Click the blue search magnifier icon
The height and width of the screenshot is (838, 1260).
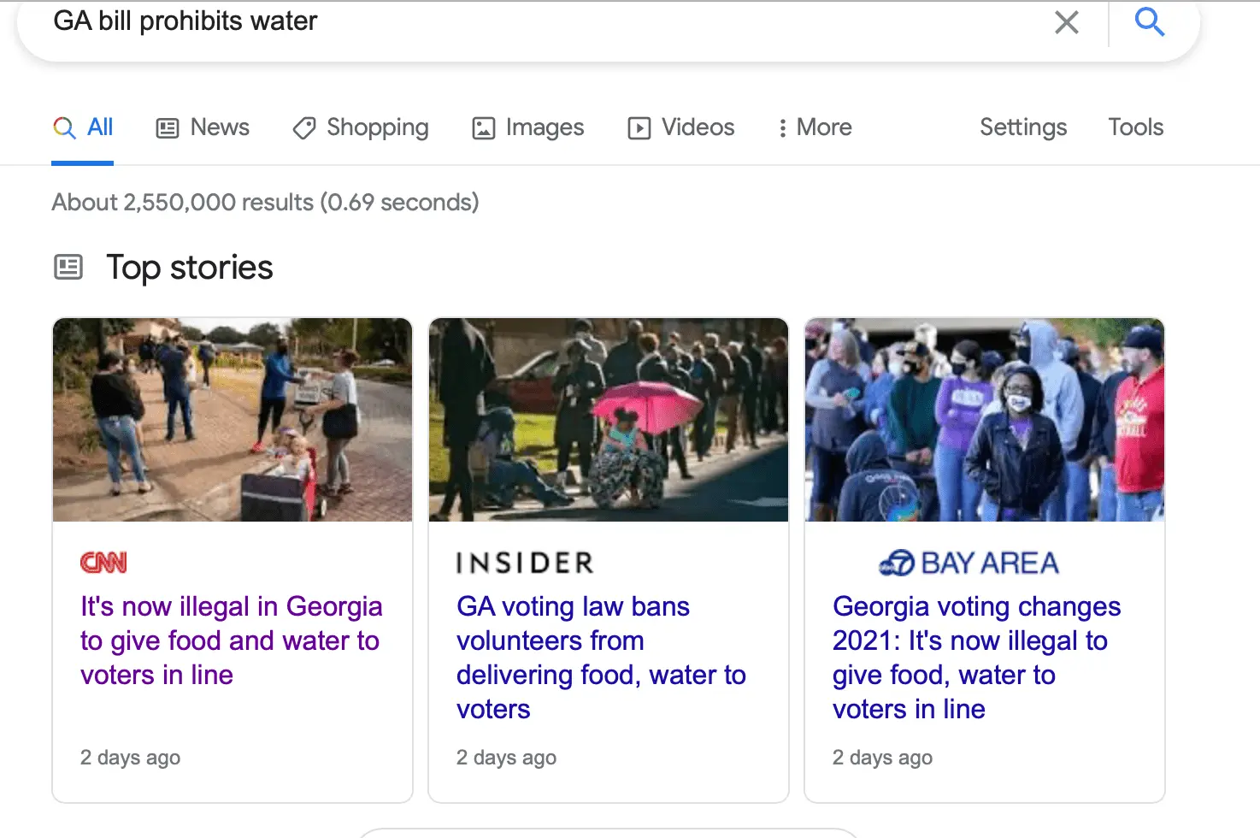click(1149, 22)
